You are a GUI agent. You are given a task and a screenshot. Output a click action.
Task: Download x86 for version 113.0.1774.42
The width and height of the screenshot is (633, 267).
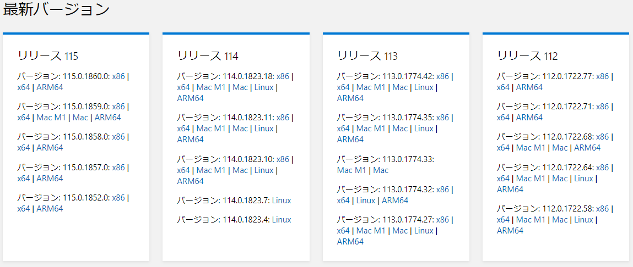pyautogui.click(x=442, y=76)
